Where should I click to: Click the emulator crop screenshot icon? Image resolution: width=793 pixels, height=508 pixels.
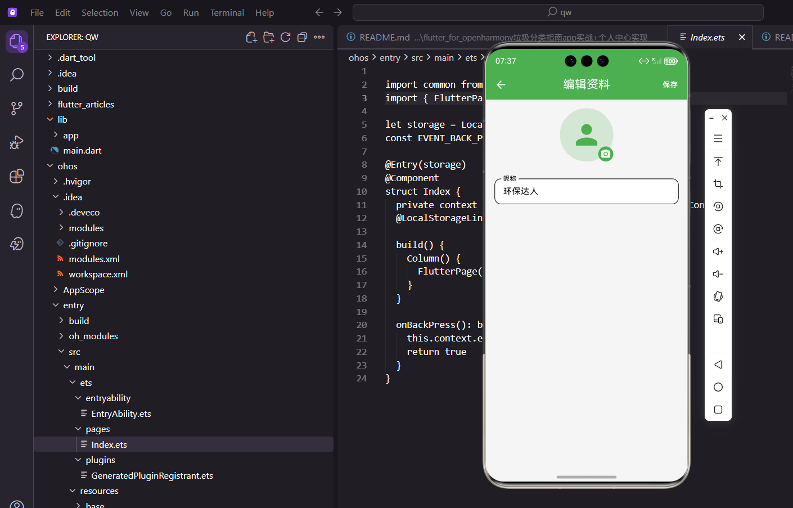pyautogui.click(x=718, y=184)
